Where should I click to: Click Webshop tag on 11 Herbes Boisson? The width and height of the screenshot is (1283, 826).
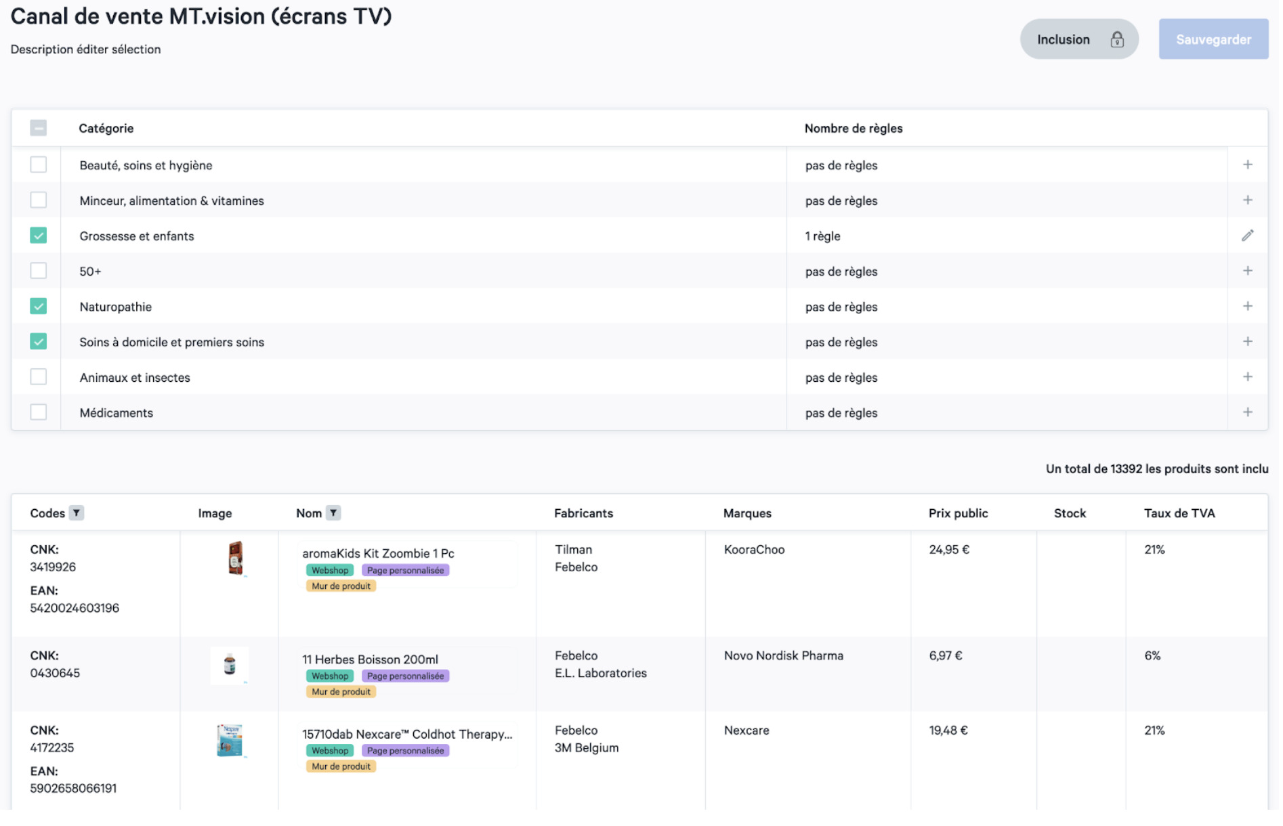point(330,676)
